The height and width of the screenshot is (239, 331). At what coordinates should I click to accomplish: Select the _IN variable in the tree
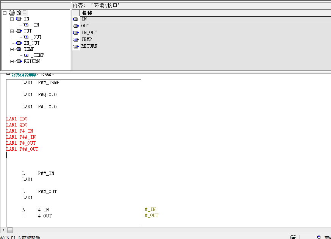35,25
